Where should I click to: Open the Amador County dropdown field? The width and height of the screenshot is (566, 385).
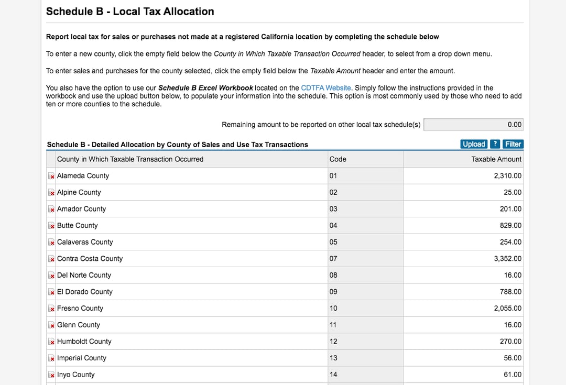click(x=192, y=209)
